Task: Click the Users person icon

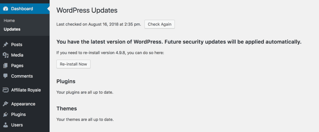Action: pos(6,125)
